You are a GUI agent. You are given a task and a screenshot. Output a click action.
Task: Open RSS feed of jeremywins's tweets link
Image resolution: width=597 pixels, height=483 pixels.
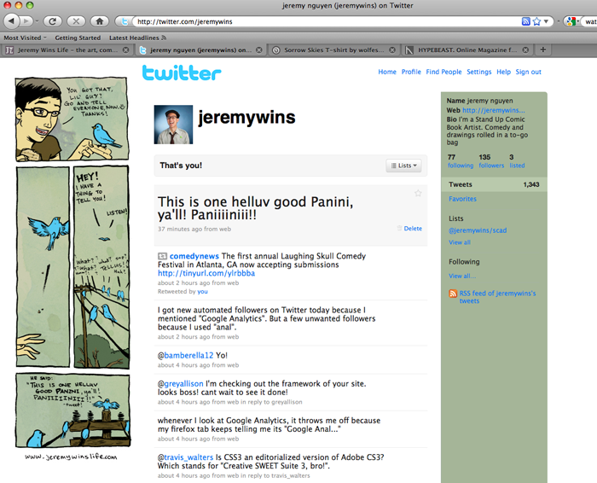point(497,297)
